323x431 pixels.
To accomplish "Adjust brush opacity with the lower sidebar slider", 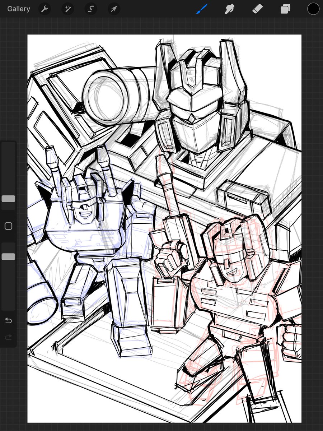I will (x=8, y=256).
